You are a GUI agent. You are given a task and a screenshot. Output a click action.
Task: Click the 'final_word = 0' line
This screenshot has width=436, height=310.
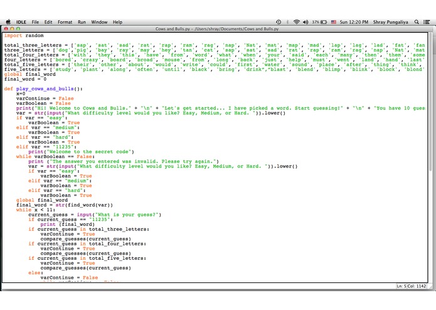coord(25,79)
